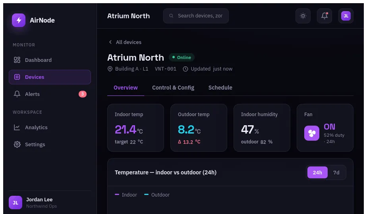
Task: Click the Search devices input field
Action: (x=196, y=15)
